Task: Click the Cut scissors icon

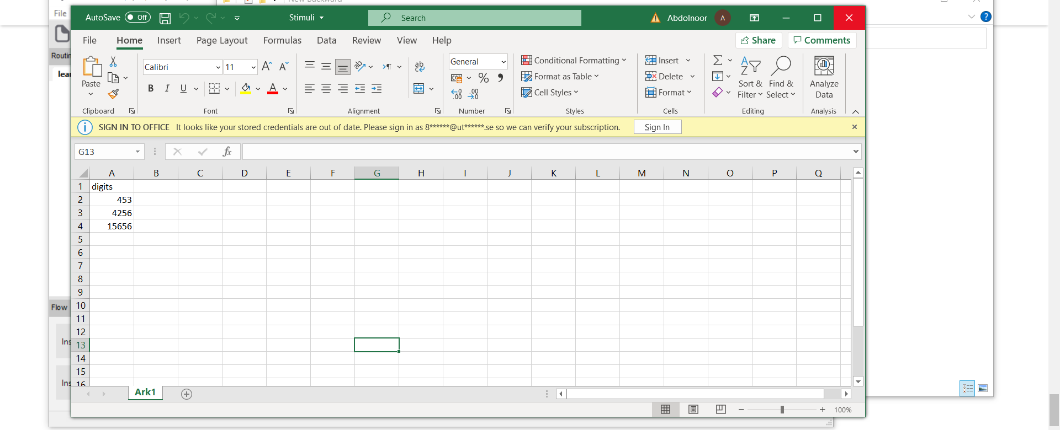Action: tap(113, 61)
